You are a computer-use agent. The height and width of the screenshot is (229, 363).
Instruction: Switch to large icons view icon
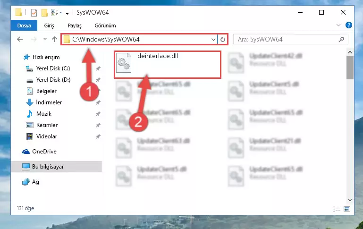coord(347,209)
